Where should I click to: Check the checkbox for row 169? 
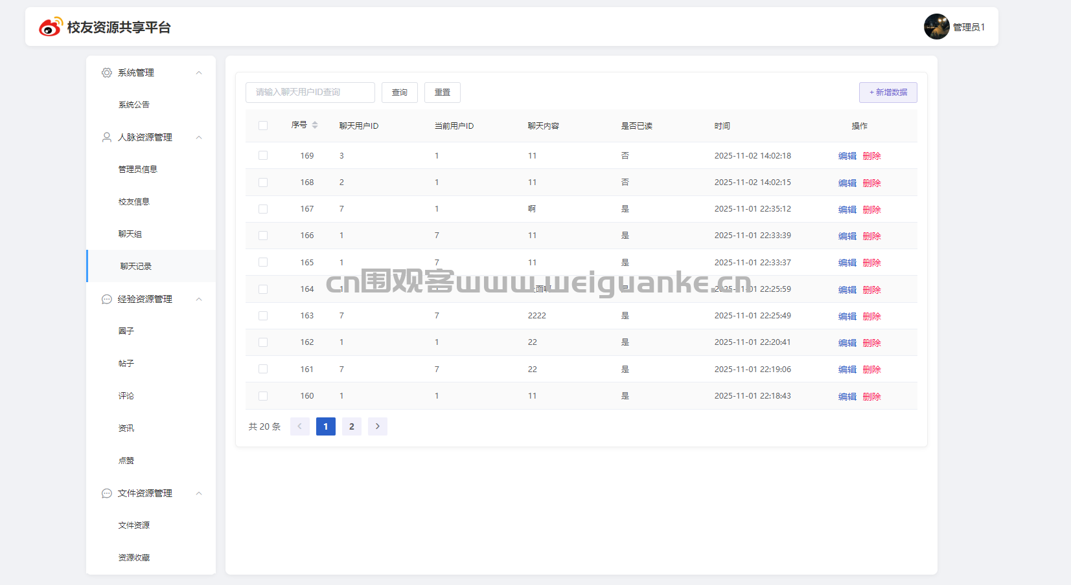pyautogui.click(x=263, y=155)
